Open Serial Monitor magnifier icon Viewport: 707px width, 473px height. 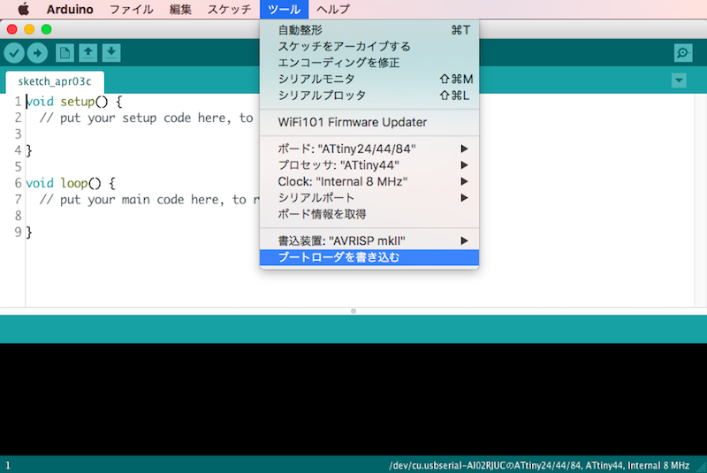coord(683,53)
